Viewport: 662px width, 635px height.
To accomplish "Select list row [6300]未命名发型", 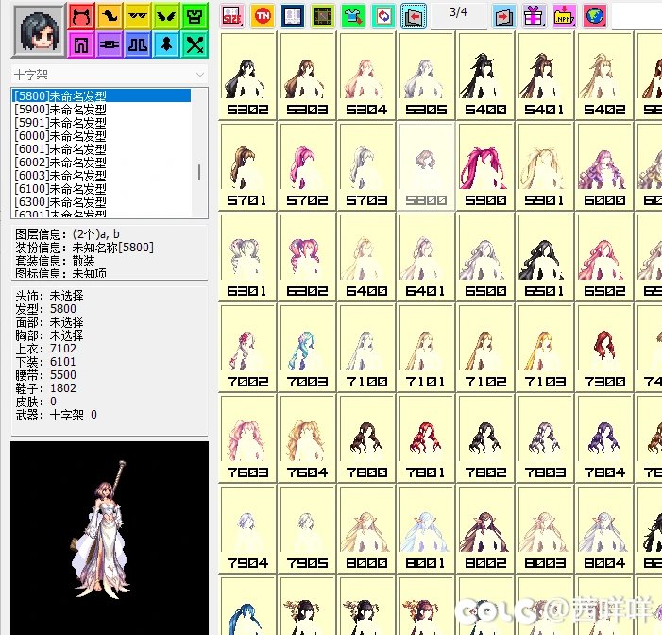I will [x=101, y=201].
